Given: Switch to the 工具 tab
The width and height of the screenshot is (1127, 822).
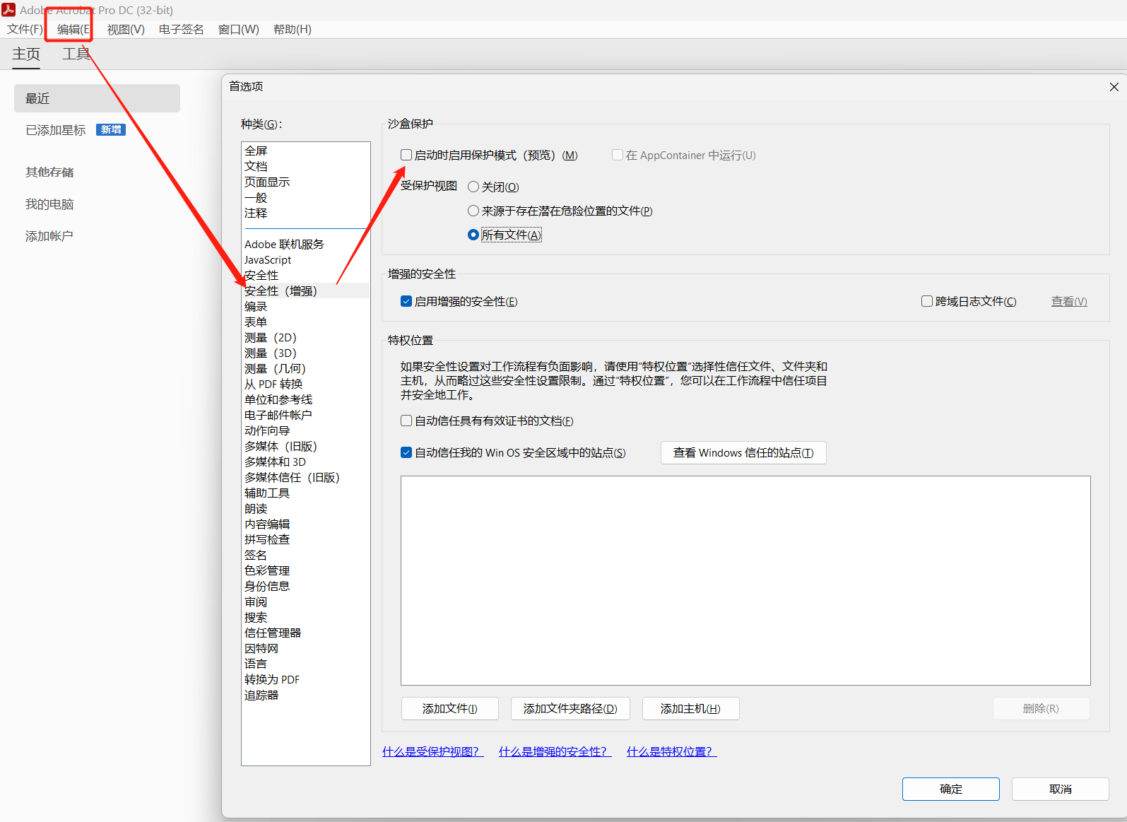Looking at the screenshot, I should [76, 54].
